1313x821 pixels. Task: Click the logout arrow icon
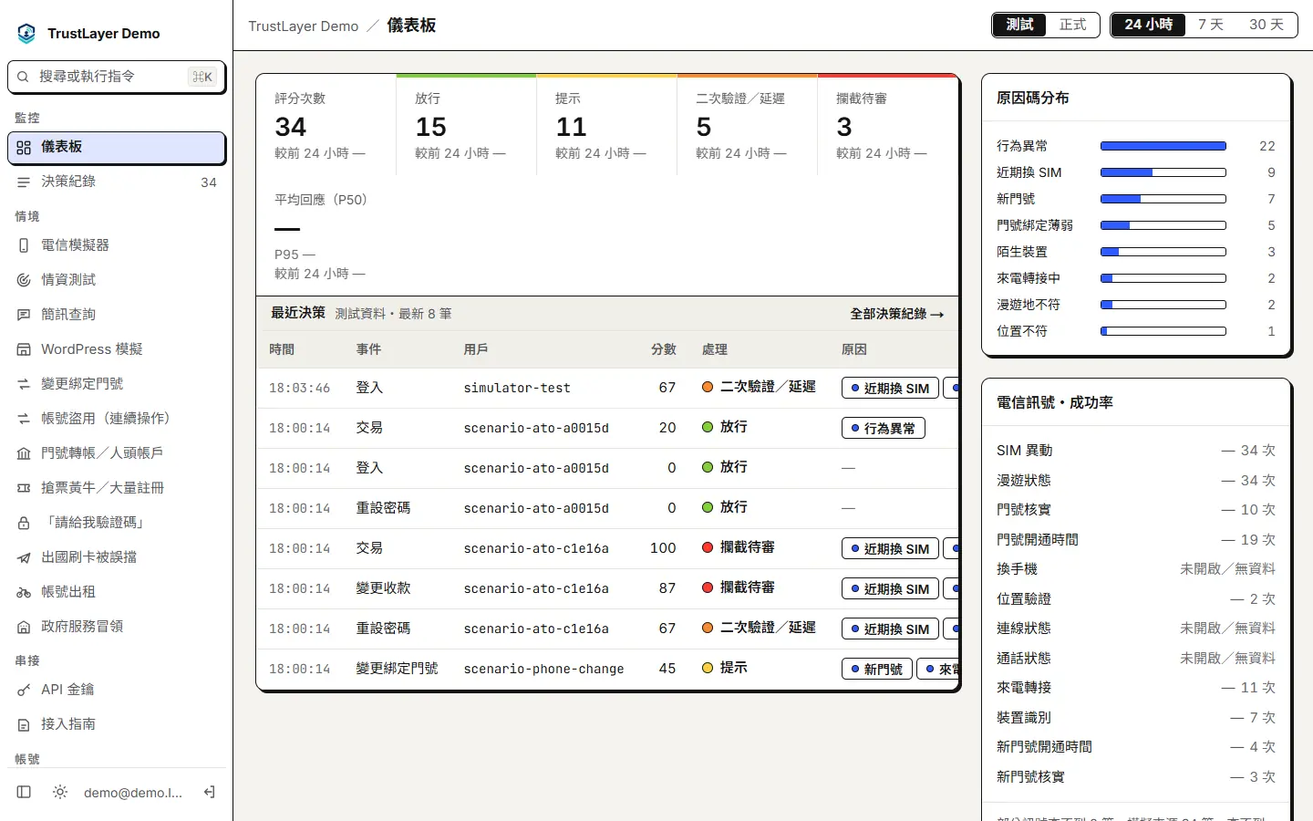(x=210, y=792)
